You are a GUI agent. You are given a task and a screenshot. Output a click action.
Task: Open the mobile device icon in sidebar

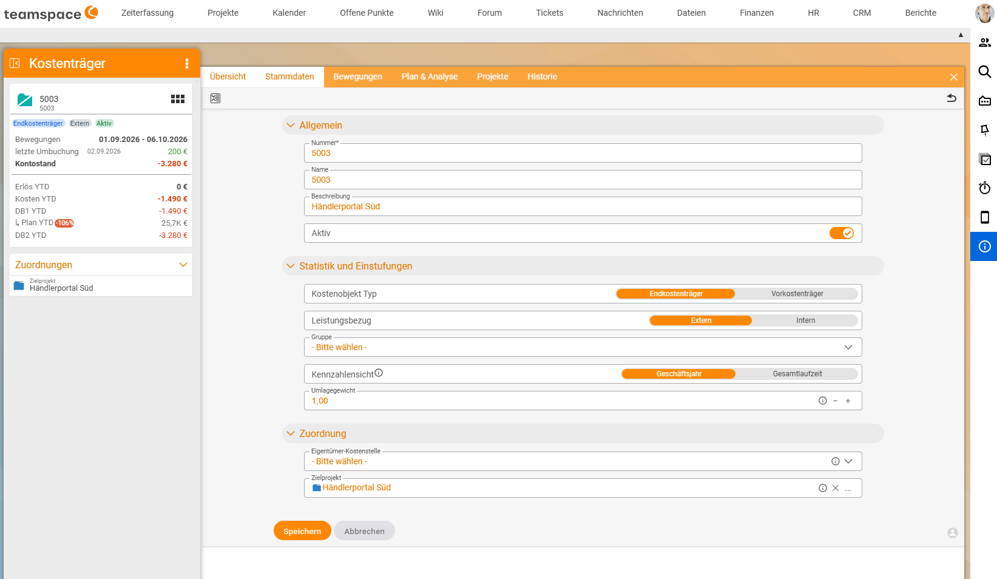(985, 217)
